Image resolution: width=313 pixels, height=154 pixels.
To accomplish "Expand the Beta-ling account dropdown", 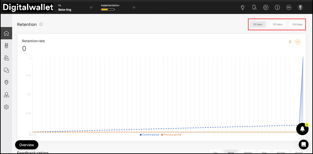I will tap(91, 7).
